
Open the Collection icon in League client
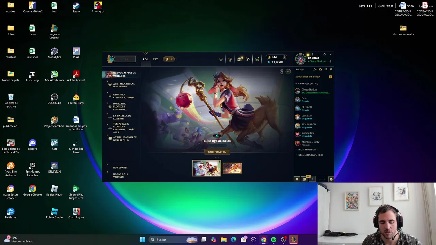click(x=221, y=59)
